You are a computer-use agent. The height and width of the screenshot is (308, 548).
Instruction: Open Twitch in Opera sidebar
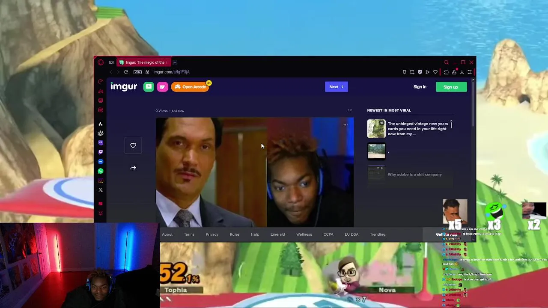(x=101, y=152)
